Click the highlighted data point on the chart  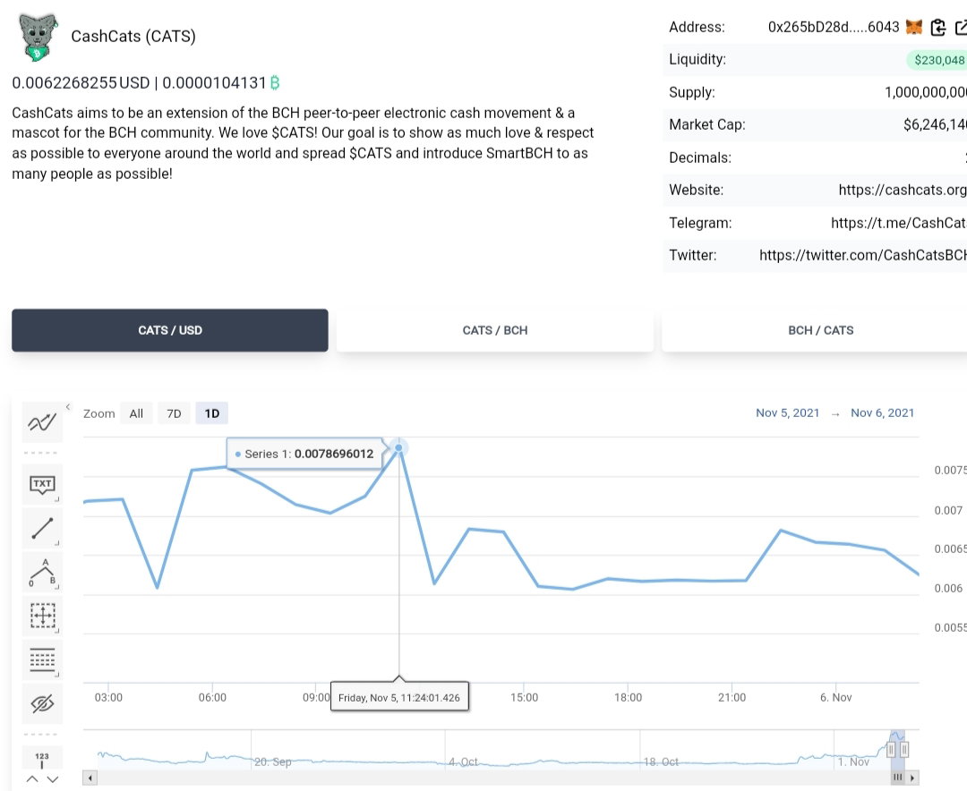[399, 447]
